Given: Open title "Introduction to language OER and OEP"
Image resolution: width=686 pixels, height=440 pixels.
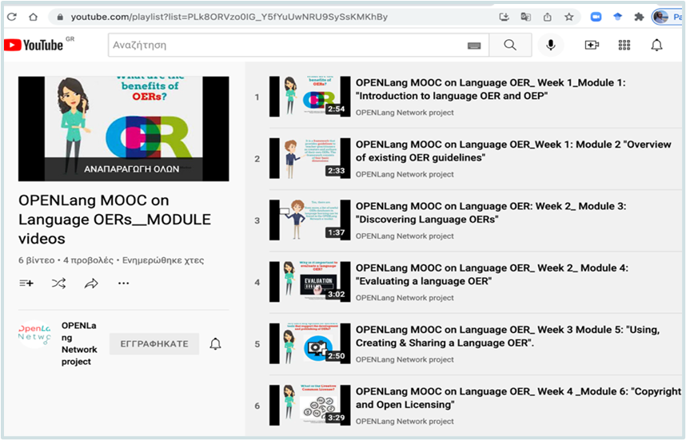Looking at the screenshot, I should pos(490,89).
